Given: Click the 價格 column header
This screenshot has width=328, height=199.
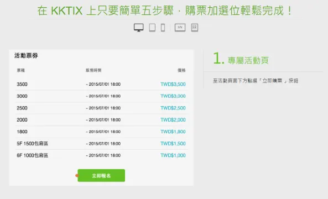Looking at the screenshot, I should [x=181, y=70].
